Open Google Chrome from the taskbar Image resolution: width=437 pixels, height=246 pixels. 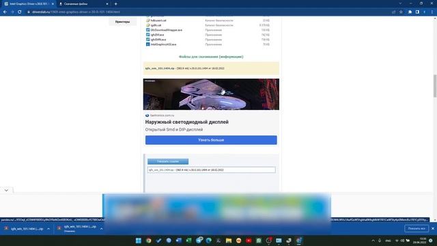pyautogui.click(x=149, y=241)
